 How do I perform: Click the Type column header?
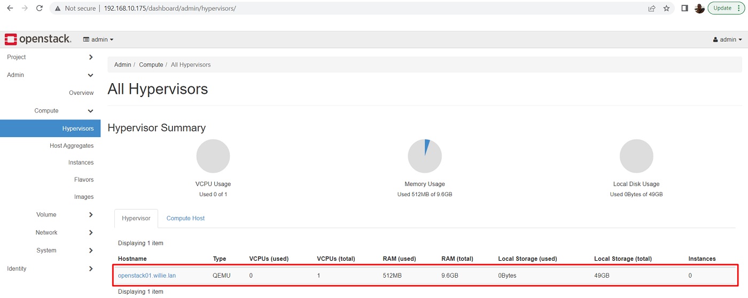point(220,259)
